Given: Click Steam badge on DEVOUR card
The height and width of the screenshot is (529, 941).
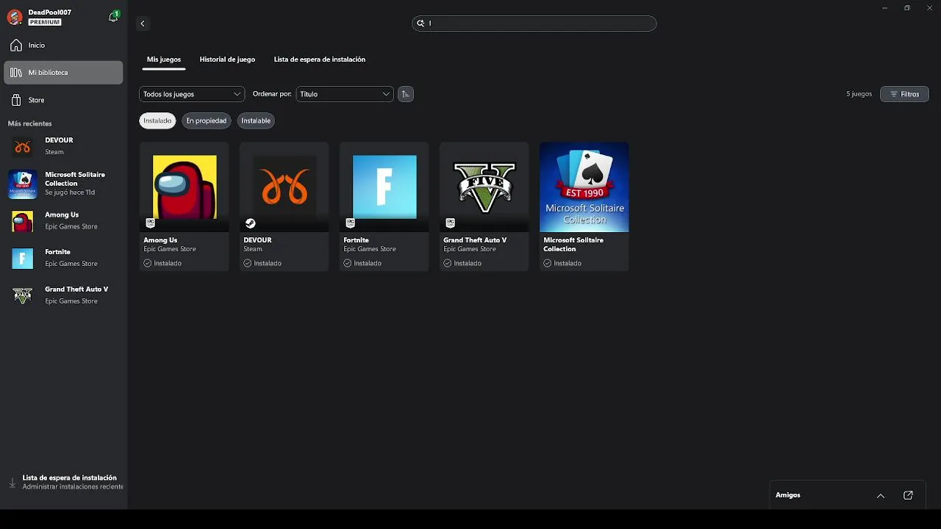Looking at the screenshot, I should tap(250, 223).
